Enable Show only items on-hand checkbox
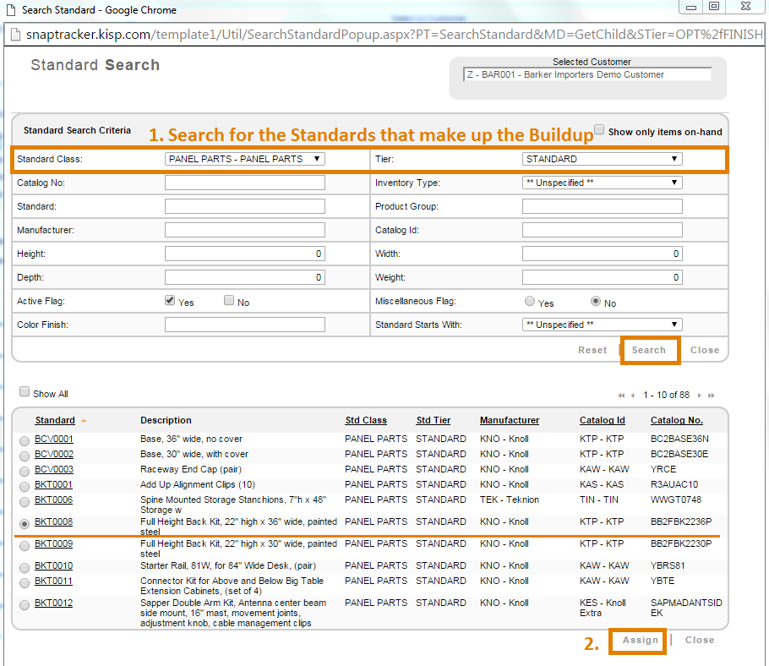The width and height of the screenshot is (769, 666). point(599,130)
